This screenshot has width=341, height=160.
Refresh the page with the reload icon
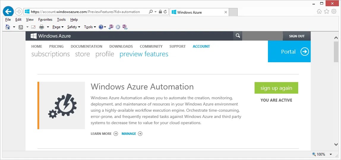click(x=165, y=12)
